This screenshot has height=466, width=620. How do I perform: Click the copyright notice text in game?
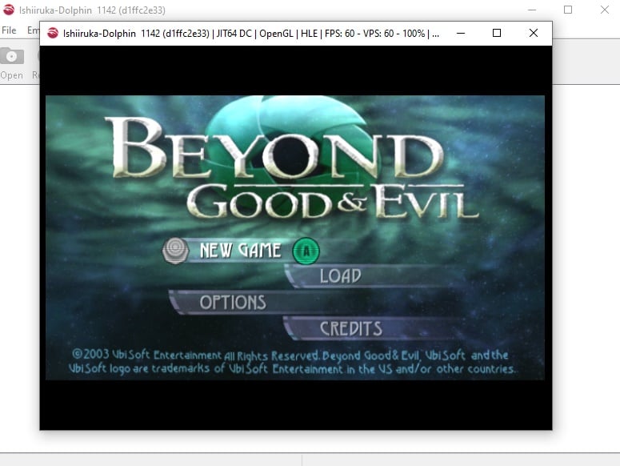pos(291,362)
